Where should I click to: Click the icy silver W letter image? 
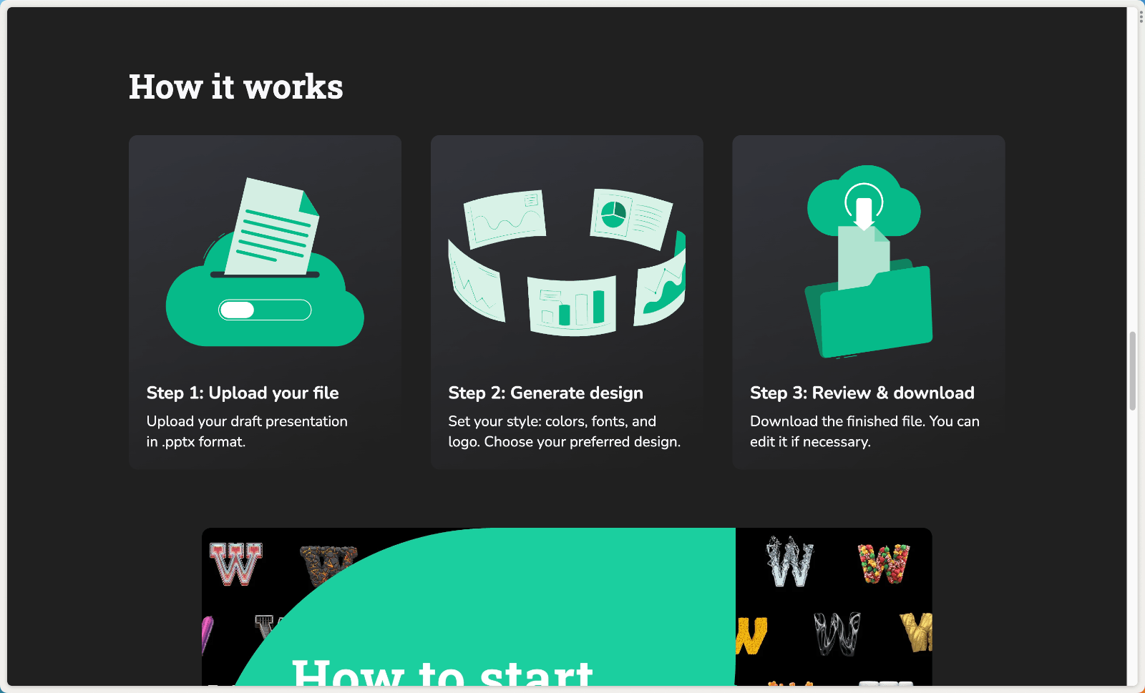[790, 561]
